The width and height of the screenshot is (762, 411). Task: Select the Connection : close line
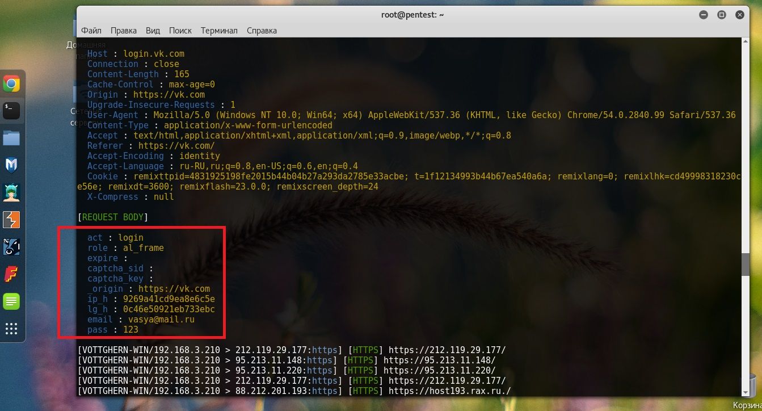(x=133, y=64)
